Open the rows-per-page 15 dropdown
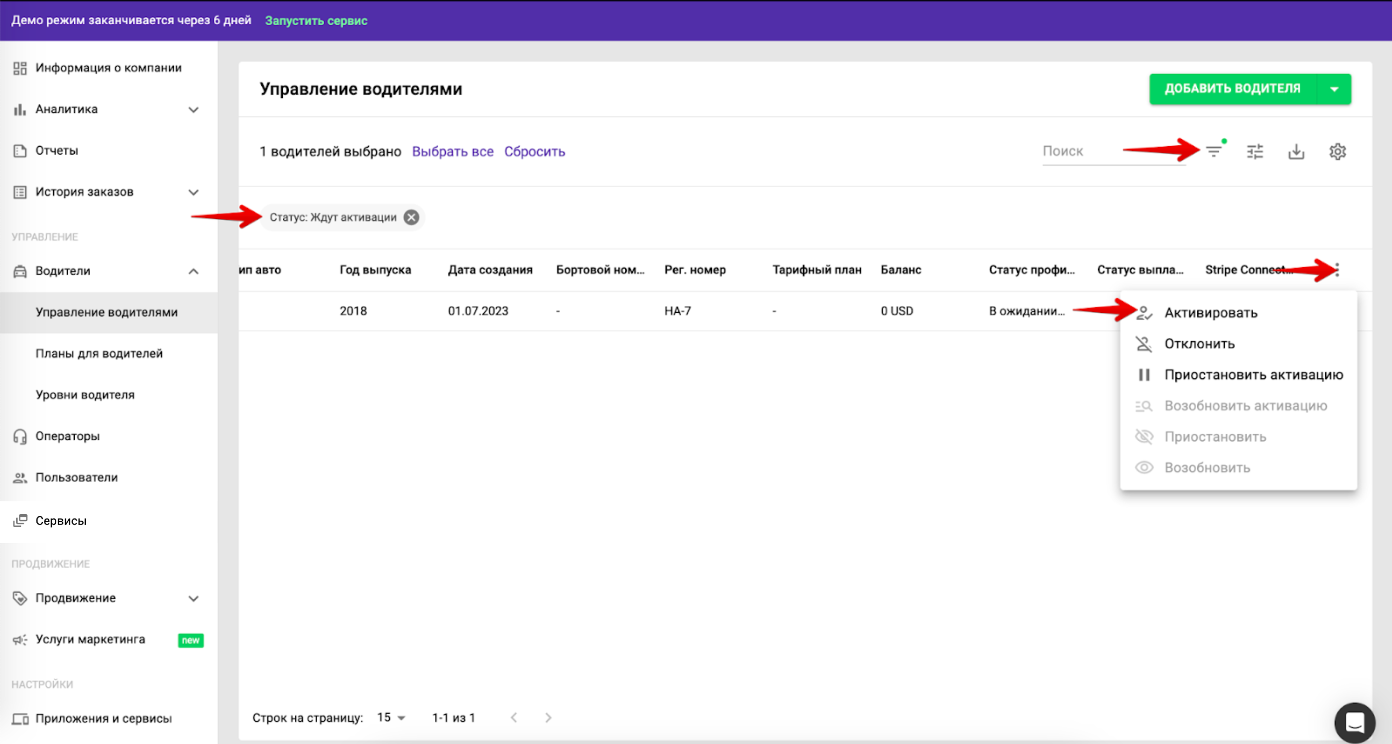The height and width of the screenshot is (744, 1392). [391, 718]
